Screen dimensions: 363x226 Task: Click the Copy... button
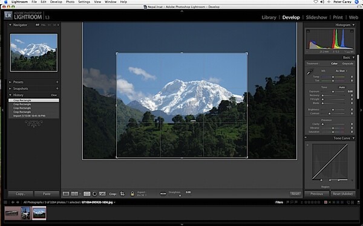point(21,194)
